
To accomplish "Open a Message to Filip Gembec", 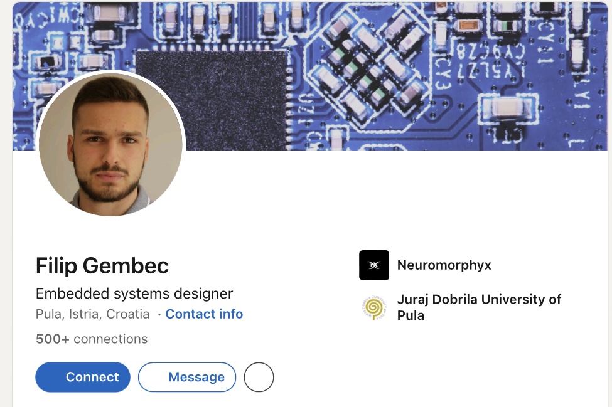I will [187, 377].
